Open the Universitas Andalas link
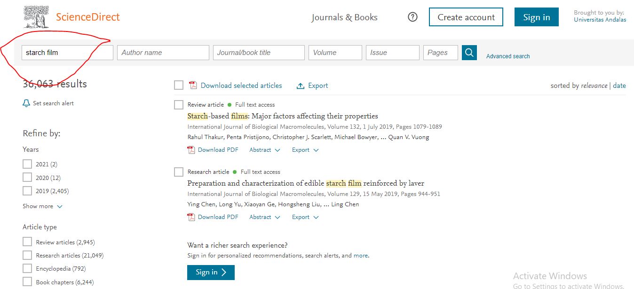 pos(600,20)
